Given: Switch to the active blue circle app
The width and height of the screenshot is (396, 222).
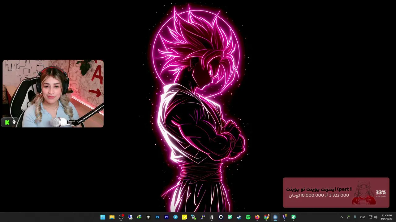Looking at the screenshot, I should 275,217.
